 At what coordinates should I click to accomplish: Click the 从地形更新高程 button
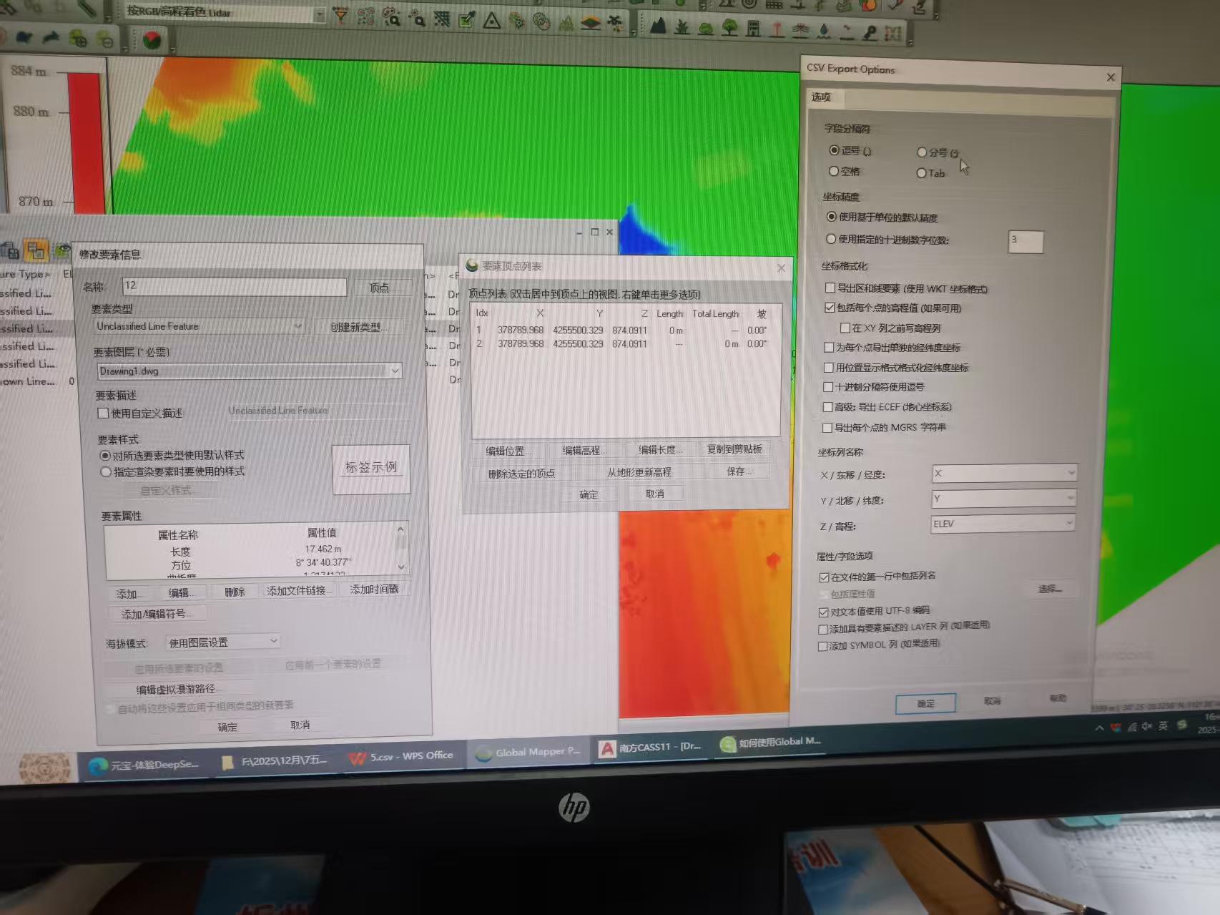click(x=639, y=471)
